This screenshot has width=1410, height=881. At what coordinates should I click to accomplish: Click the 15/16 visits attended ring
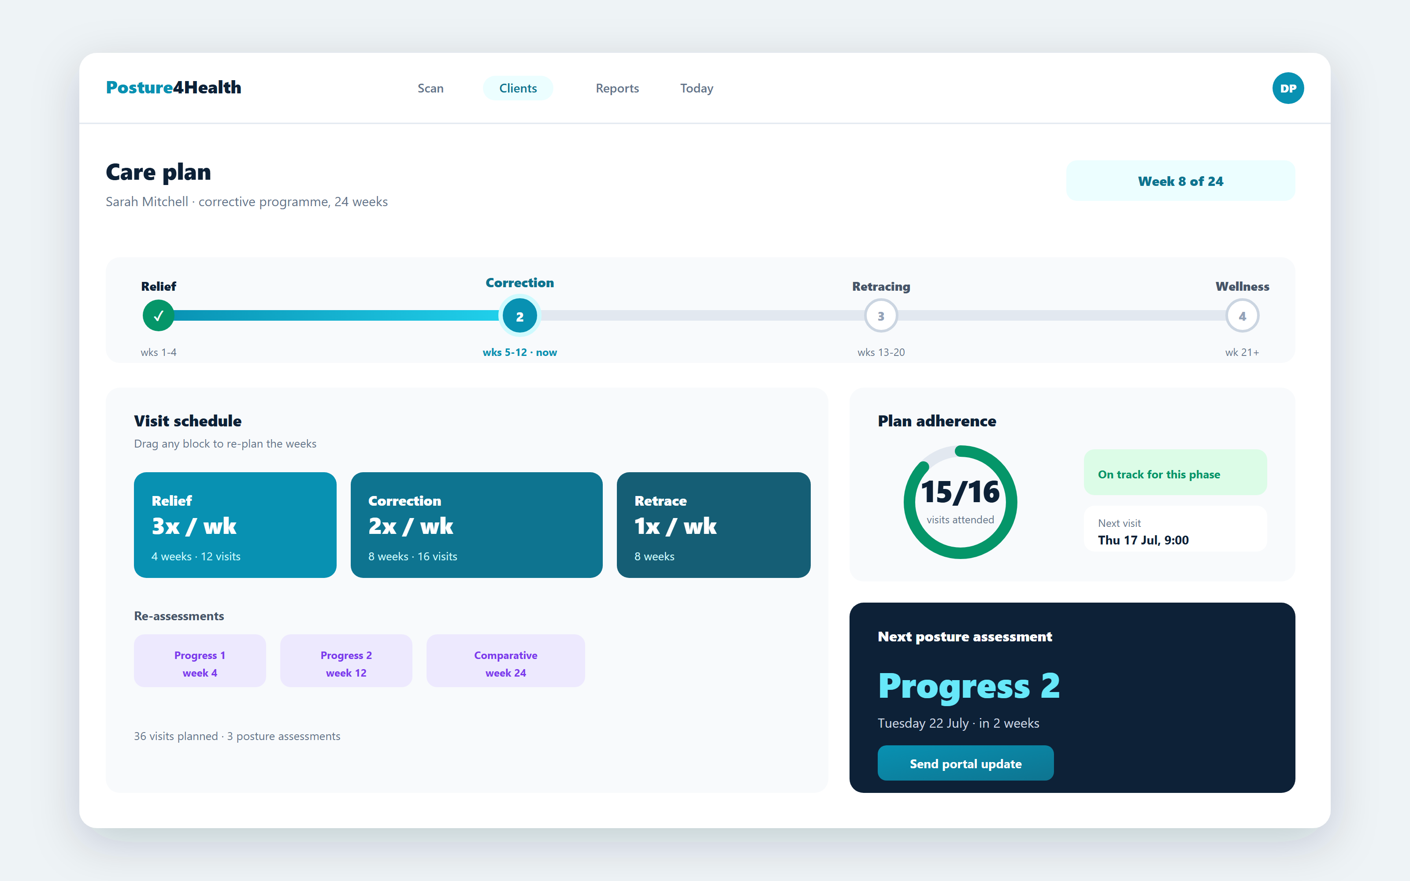point(960,502)
